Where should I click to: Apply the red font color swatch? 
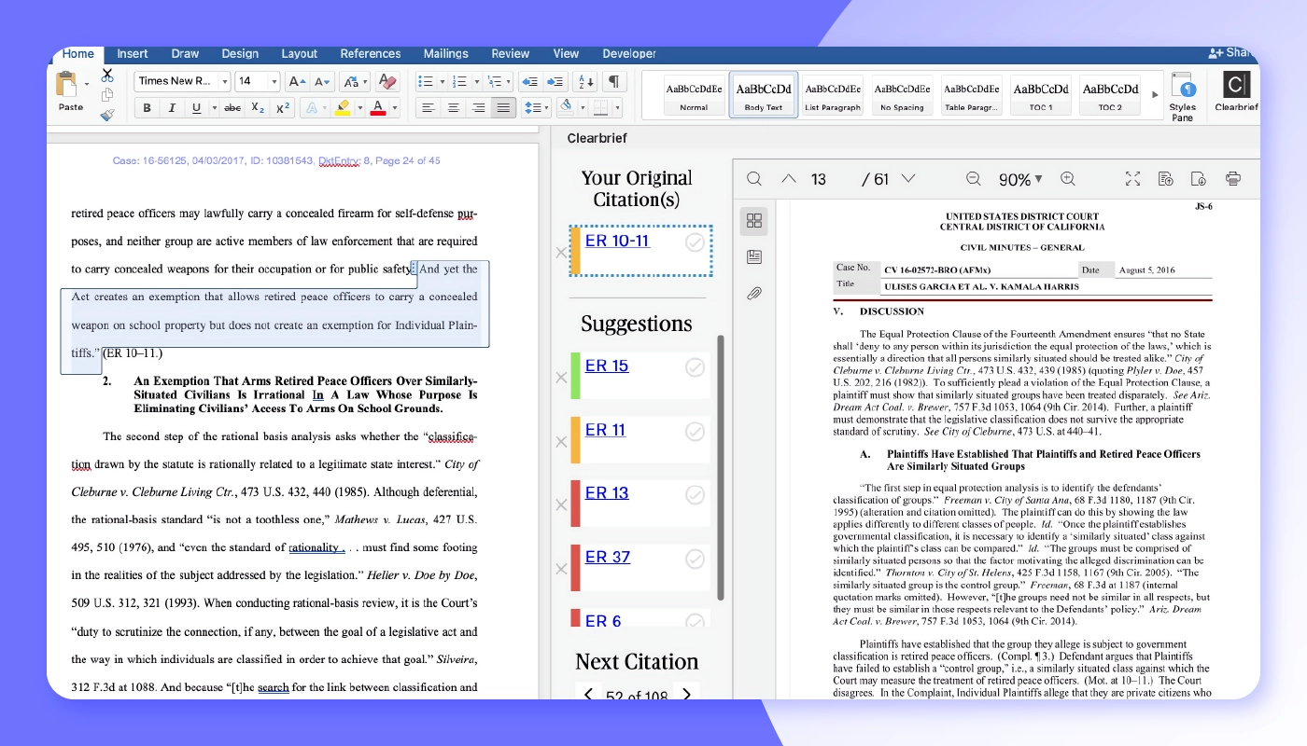377,108
